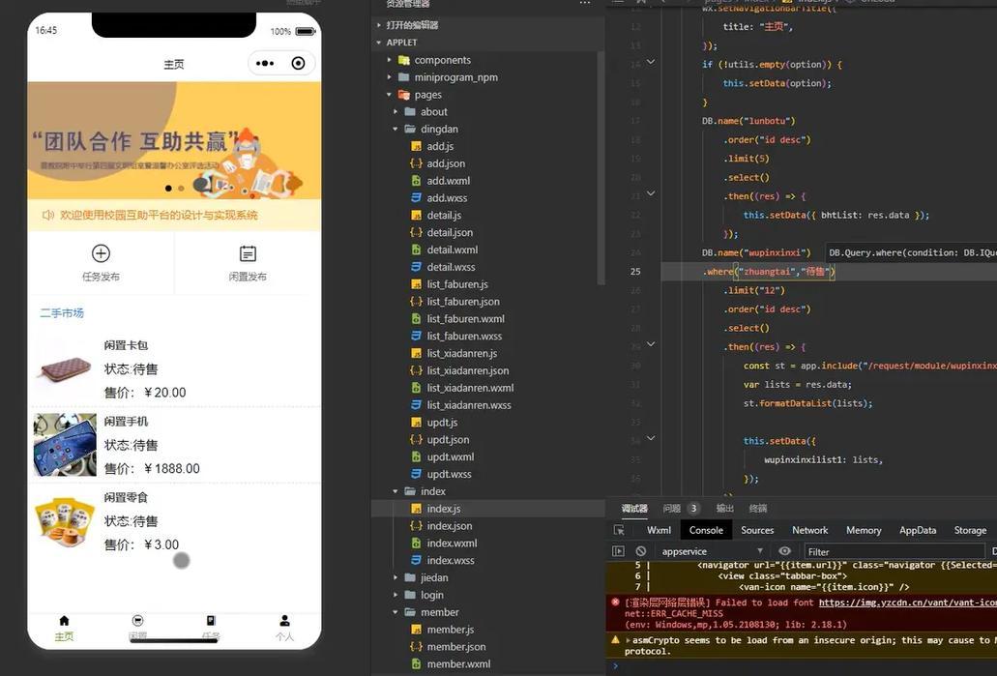
Task: Click the red error icon in console
Action: 615,602
